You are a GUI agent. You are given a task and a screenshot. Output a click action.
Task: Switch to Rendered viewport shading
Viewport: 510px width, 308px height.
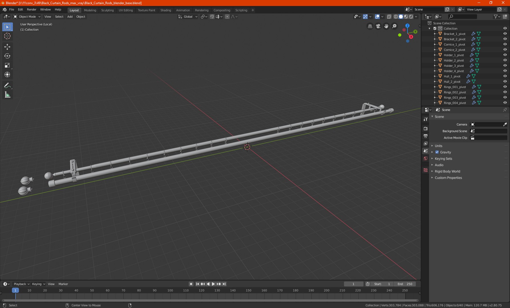(x=411, y=17)
